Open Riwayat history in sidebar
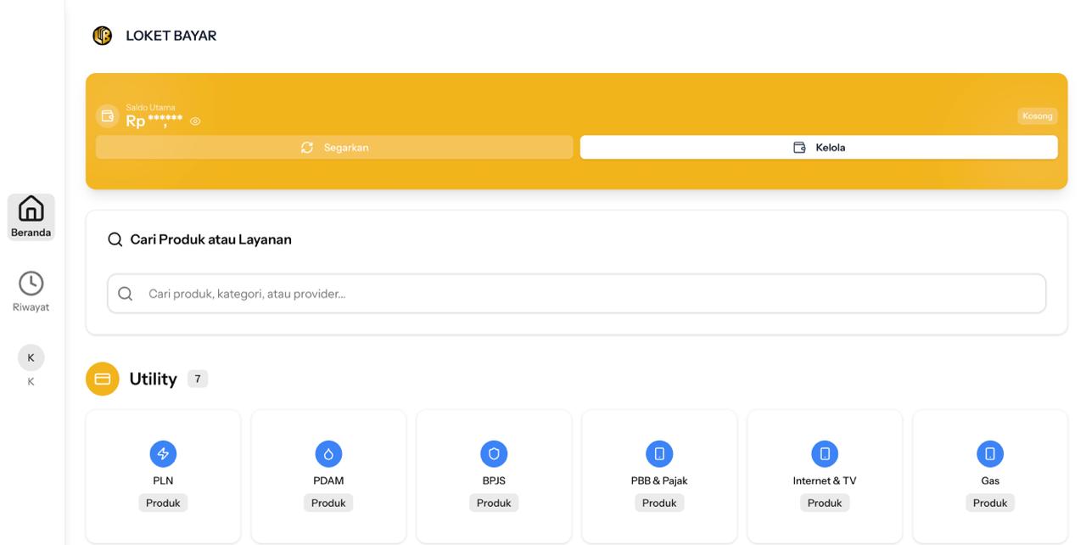The image size is (1086, 545). click(x=31, y=291)
